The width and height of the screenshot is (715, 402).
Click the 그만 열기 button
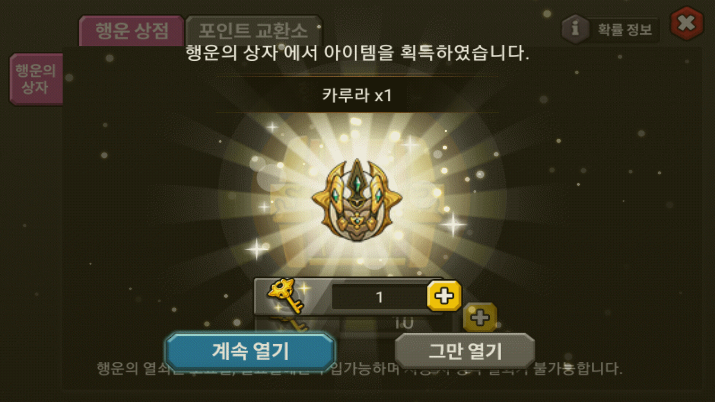coord(465,351)
